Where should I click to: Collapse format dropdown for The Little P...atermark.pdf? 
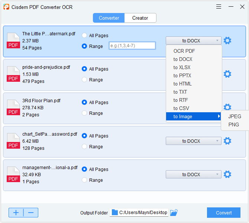[193, 41]
